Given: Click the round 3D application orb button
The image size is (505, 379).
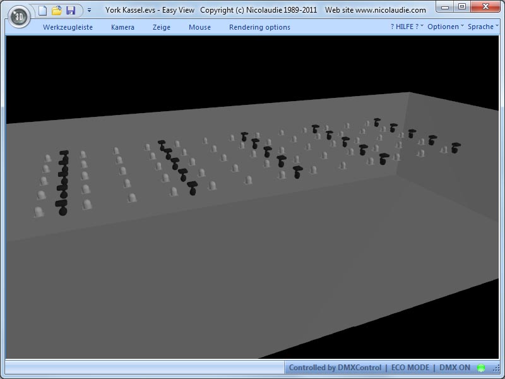Looking at the screenshot, I should point(20,15).
